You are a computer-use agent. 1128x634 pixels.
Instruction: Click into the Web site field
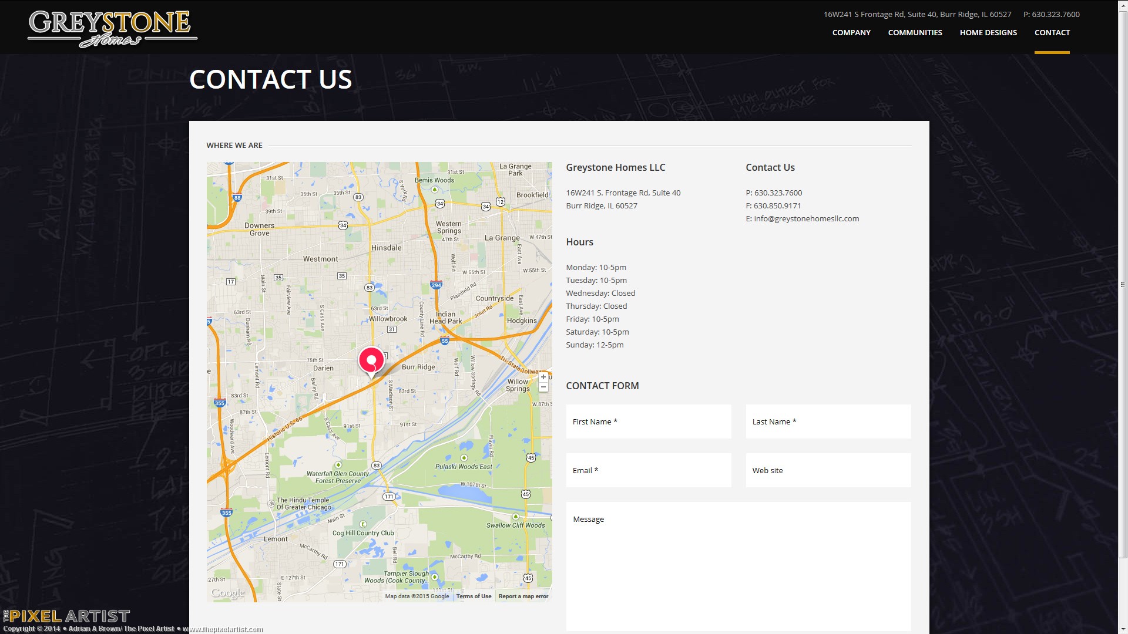pyautogui.click(x=828, y=470)
